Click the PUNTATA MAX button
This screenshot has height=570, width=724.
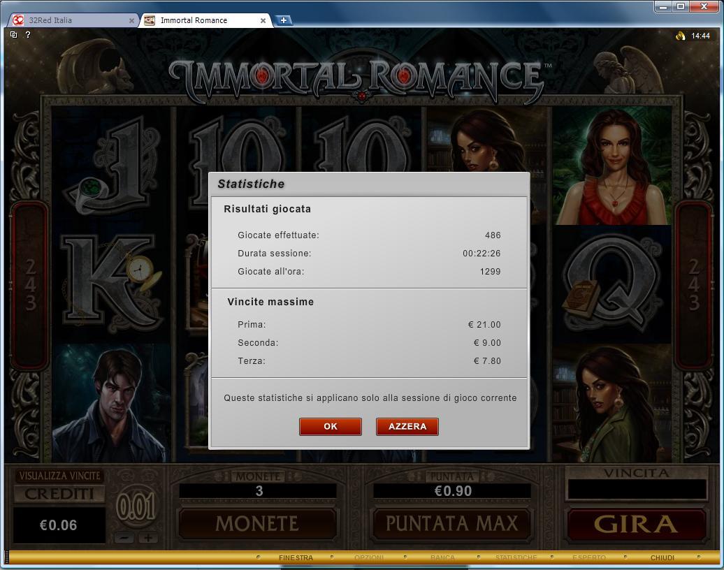[x=451, y=524]
